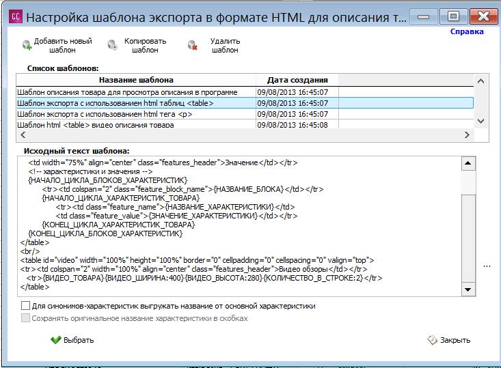
Task: Click the add new template icon
Action: coord(27,45)
